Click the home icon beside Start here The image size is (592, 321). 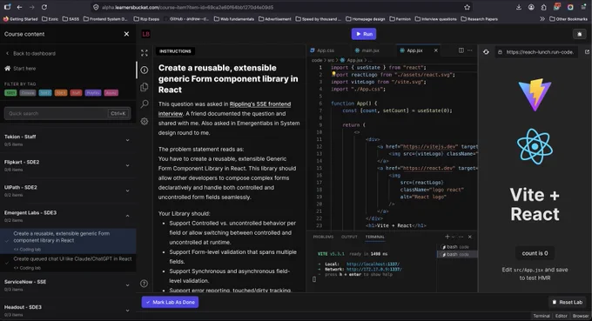pos(7,68)
